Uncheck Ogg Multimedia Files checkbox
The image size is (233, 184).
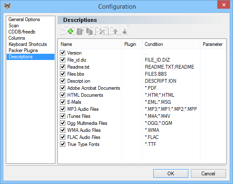pyautogui.click(x=62, y=123)
